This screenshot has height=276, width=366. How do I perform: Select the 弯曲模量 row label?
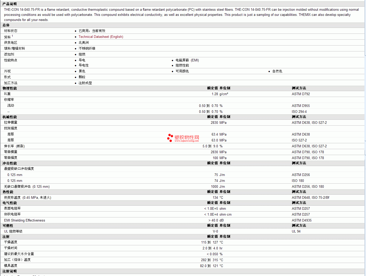point(11,152)
